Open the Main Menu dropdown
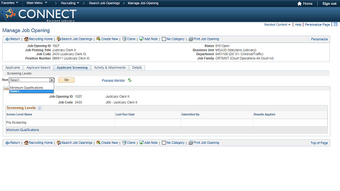Screen dimensions: 340x191 pos(37,3)
